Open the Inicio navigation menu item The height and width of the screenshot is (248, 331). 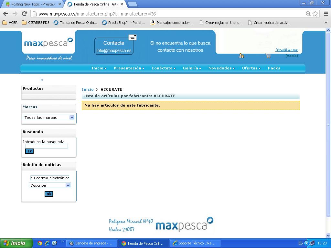tap(98, 68)
